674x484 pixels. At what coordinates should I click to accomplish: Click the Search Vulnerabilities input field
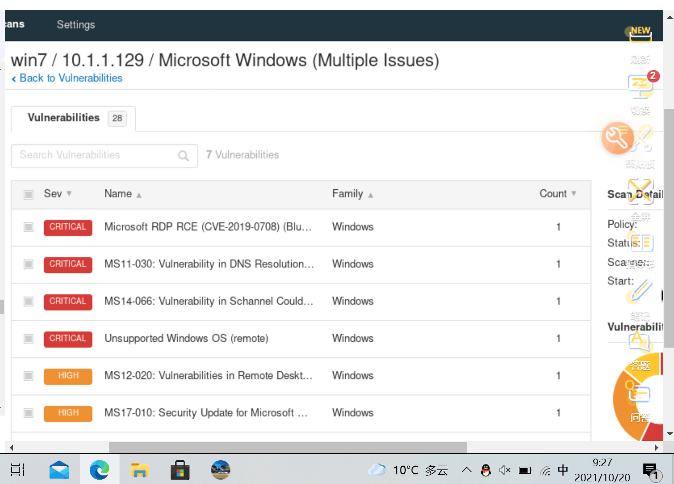[104, 156]
